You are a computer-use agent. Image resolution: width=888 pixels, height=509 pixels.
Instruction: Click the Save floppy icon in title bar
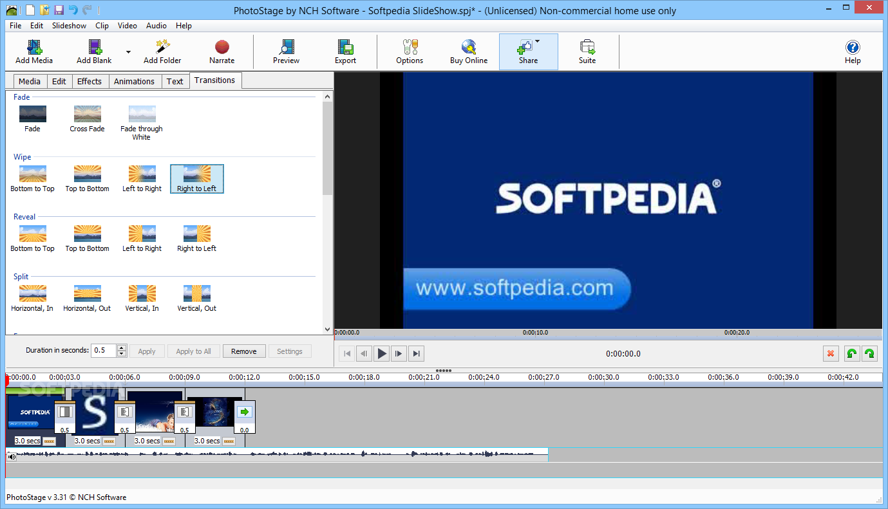(59, 10)
